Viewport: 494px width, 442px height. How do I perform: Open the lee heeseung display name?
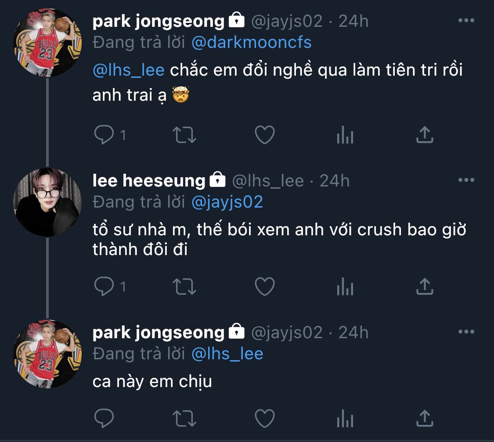pyautogui.click(x=149, y=181)
